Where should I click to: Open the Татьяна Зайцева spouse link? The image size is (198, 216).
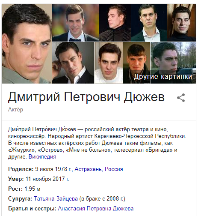click(x=56, y=198)
